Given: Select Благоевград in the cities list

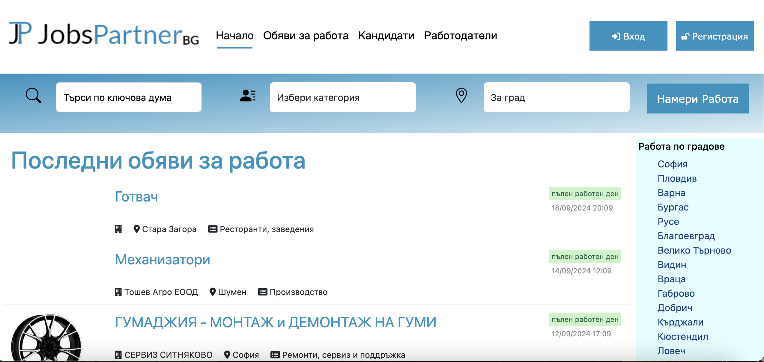Looking at the screenshot, I should tap(686, 236).
